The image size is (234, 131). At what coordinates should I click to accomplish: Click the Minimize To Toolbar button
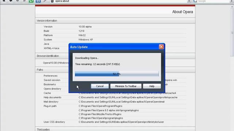(x=126, y=86)
